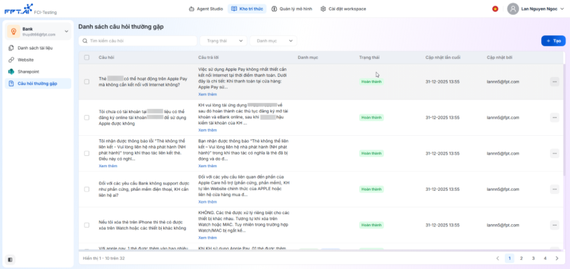570x269 pixels.
Task: Click the Tìm kiếm câu hỏi search field
Action: pos(138,41)
